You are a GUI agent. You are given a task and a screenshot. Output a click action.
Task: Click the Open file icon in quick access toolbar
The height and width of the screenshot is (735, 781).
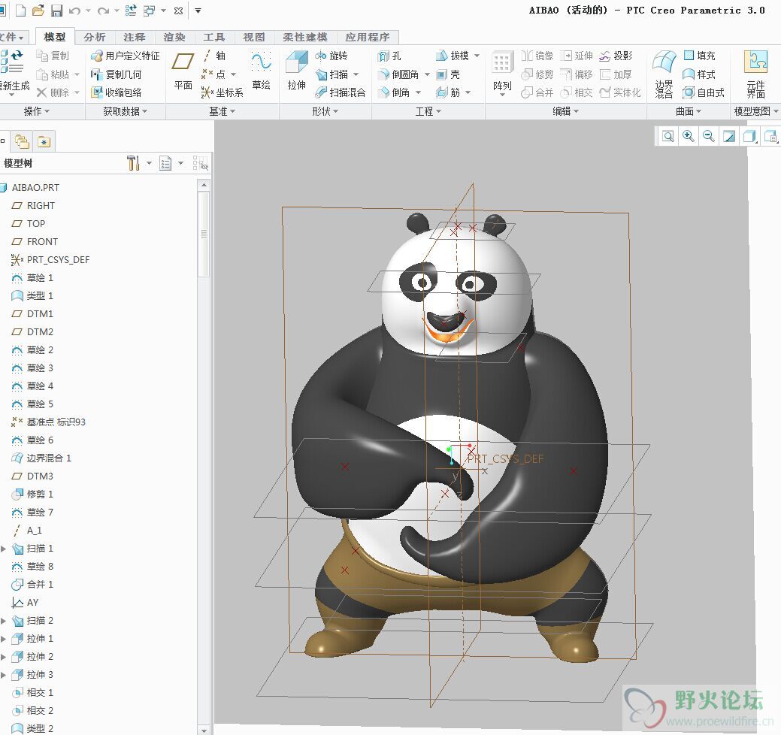(x=38, y=11)
